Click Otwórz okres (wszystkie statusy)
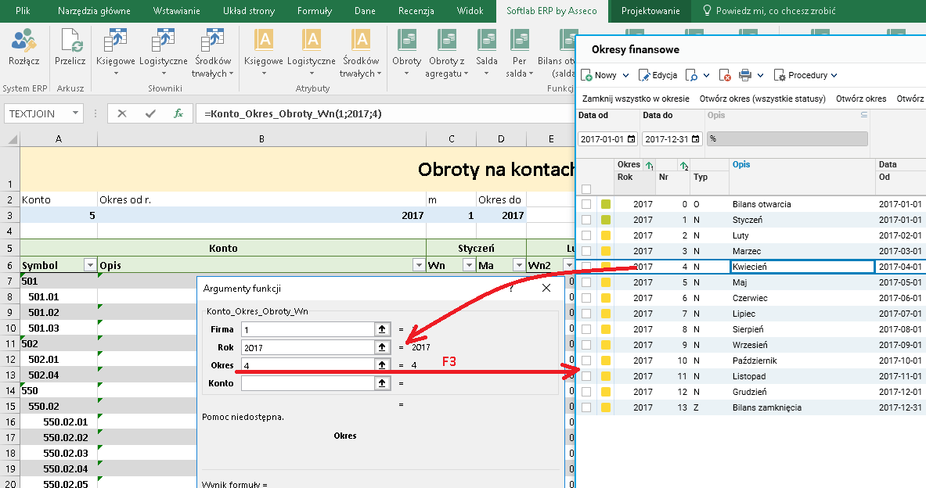The image size is (926, 488). click(x=762, y=99)
